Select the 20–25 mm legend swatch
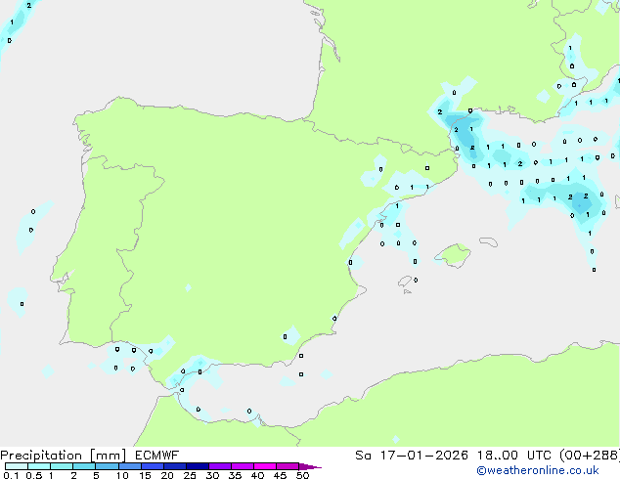 click(x=175, y=466)
